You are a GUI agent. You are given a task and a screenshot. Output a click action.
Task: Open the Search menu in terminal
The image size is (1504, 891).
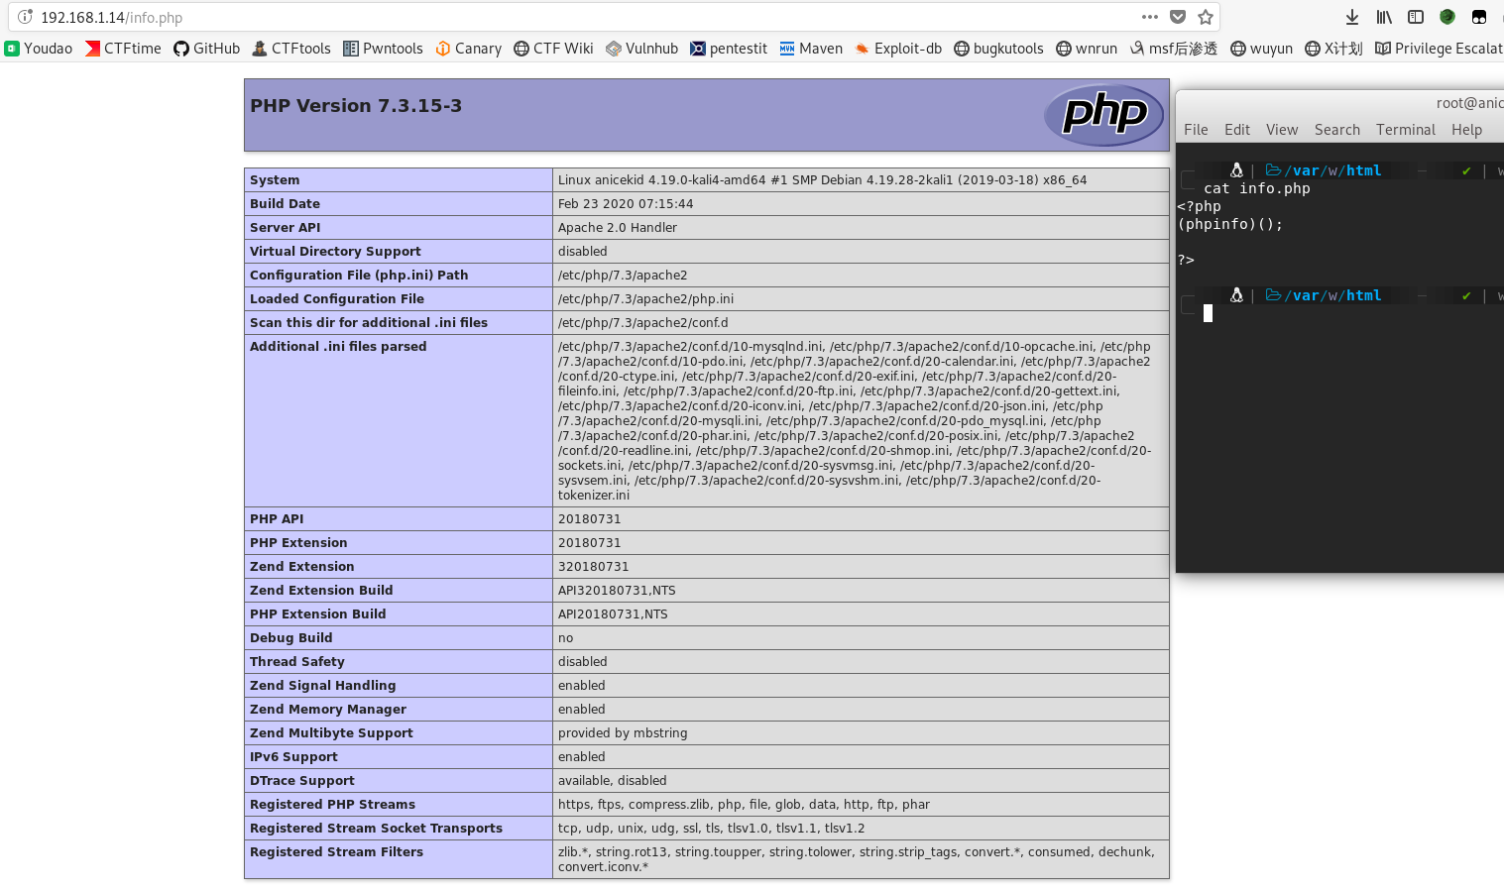(x=1336, y=129)
